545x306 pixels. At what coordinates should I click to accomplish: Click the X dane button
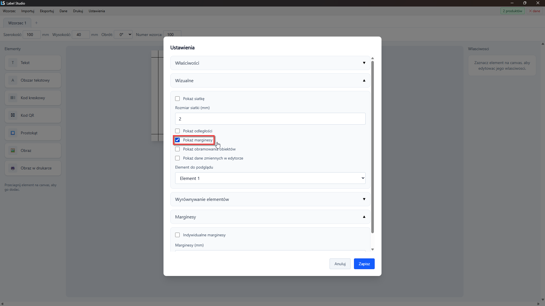tap(534, 11)
